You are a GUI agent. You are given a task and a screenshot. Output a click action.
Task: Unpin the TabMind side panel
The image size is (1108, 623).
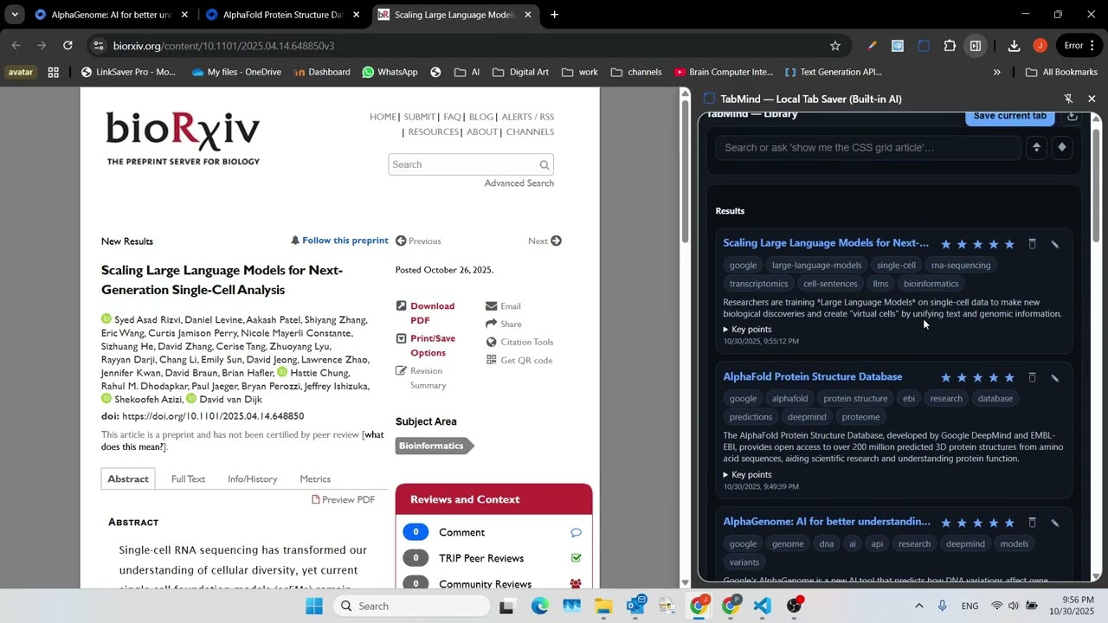tap(1068, 99)
